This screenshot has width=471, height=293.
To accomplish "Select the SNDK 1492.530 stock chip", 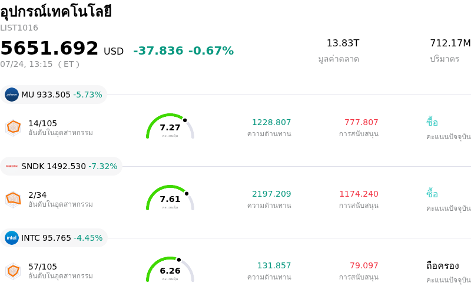I will (x=61, y=166).
